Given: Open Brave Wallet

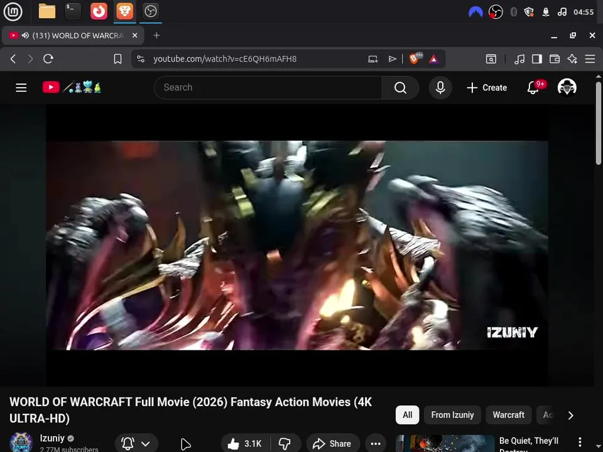Looking at the screenshot, I should [x=555, y=59].
